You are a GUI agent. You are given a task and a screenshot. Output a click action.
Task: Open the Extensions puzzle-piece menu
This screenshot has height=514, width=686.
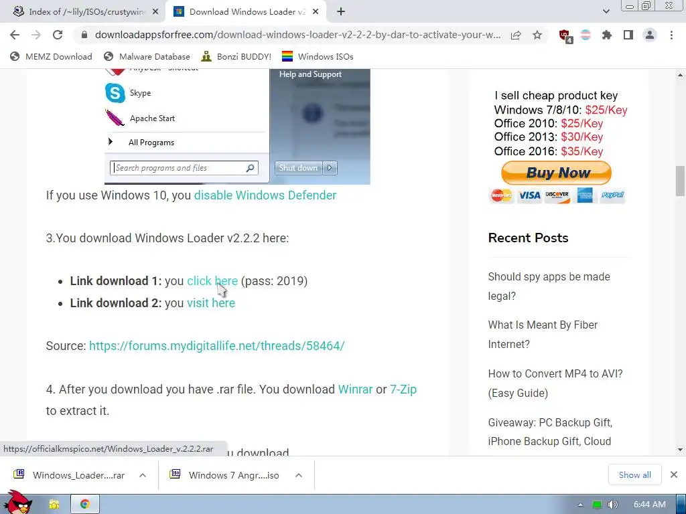606,35
